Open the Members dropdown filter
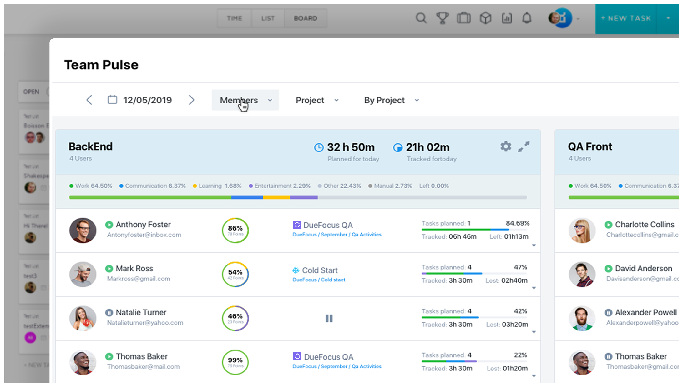The width and height of the screenshot is (683, 387). point(245,100)
